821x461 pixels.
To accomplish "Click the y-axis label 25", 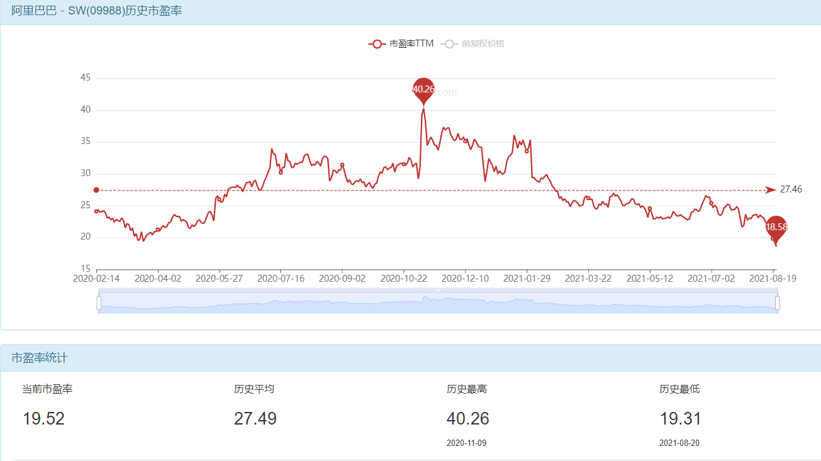I will tap(85, 205).
